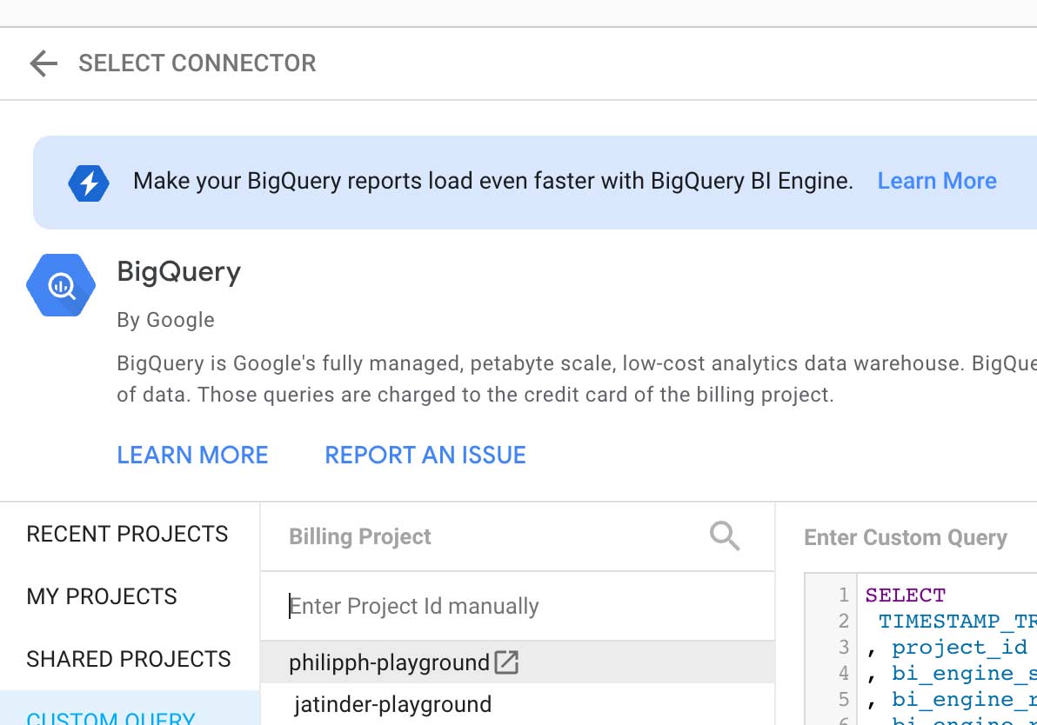Click the By Google author label

coord(165,320)
